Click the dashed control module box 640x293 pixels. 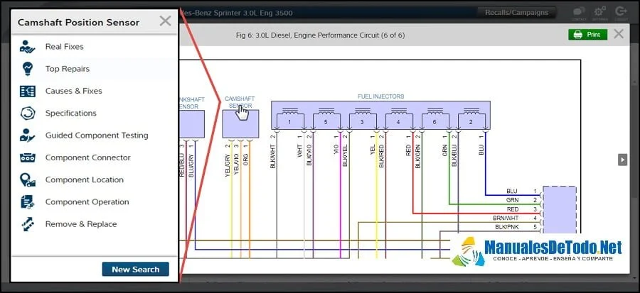(559, 209)
